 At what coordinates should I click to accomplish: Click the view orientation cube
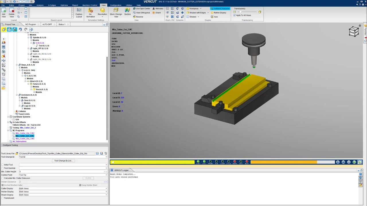[354, 31]
